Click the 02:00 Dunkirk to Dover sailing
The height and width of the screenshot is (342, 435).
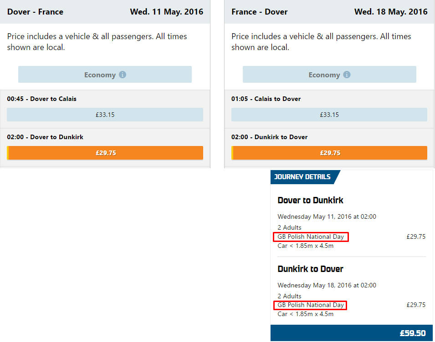pos(269,137)
